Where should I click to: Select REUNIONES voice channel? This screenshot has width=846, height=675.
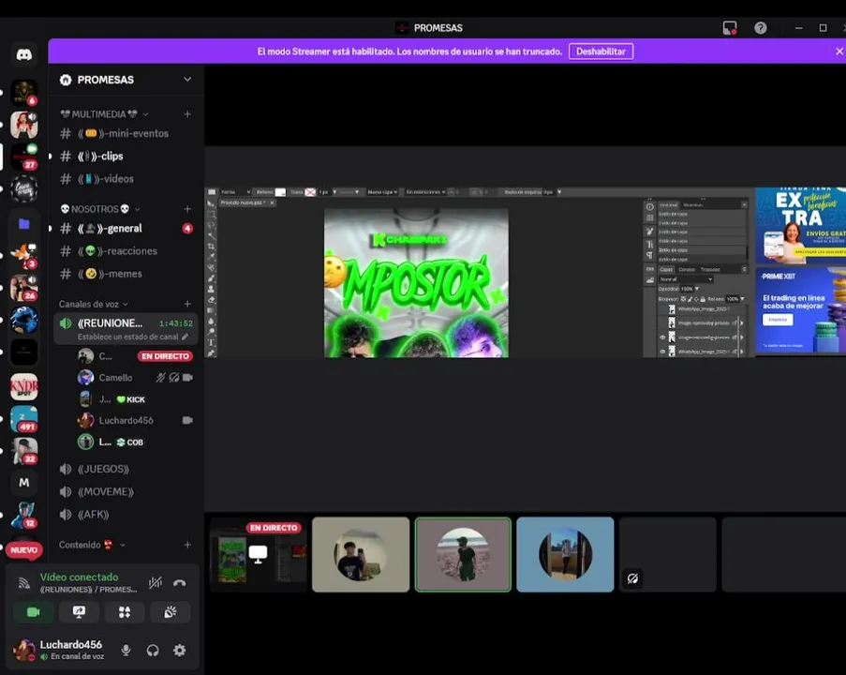point(126,328)
